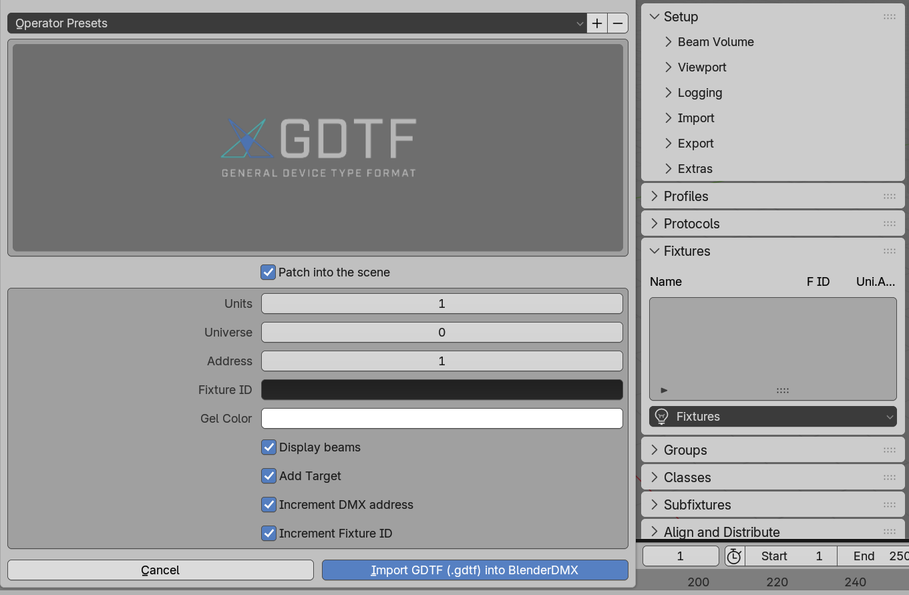Click the Cancel button

pyautogui.click(x=160, y=570)
